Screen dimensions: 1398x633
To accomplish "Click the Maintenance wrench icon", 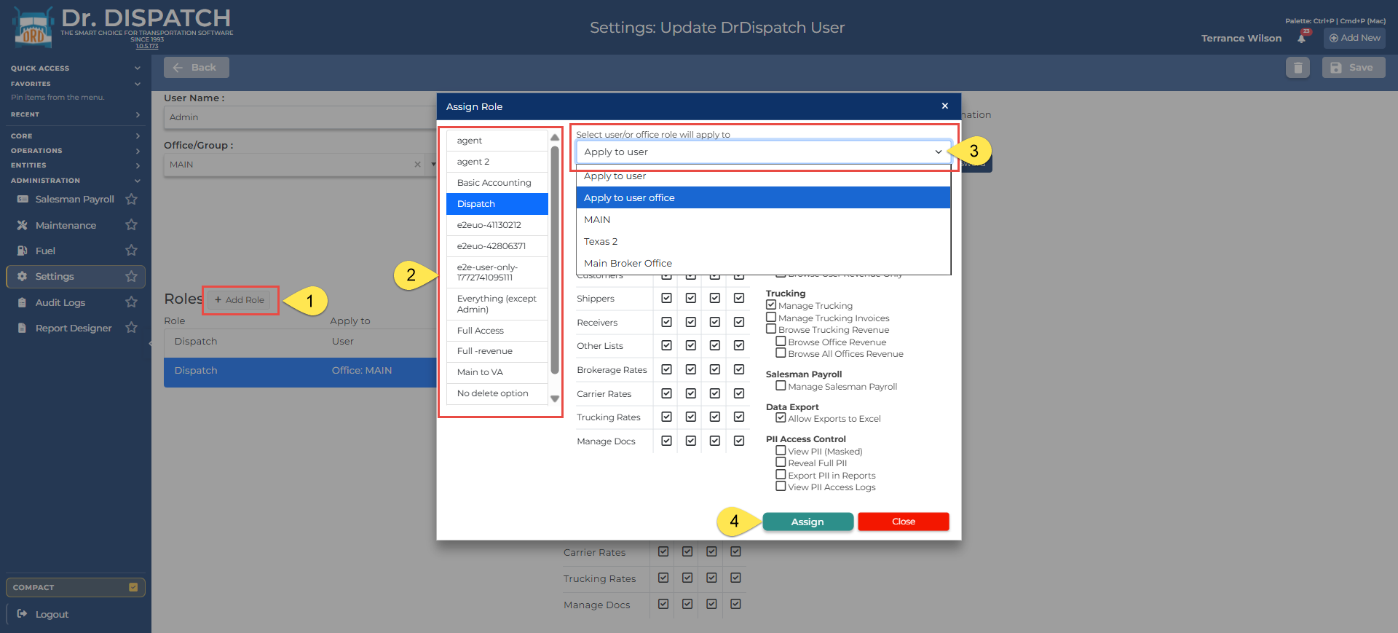I will coord(23,225).
